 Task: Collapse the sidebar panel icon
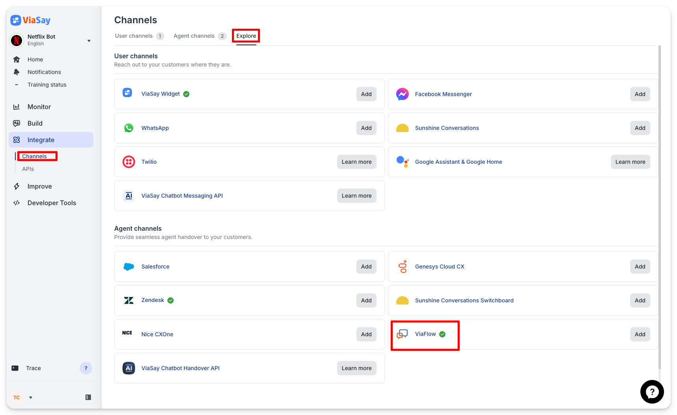pos(88,397)
